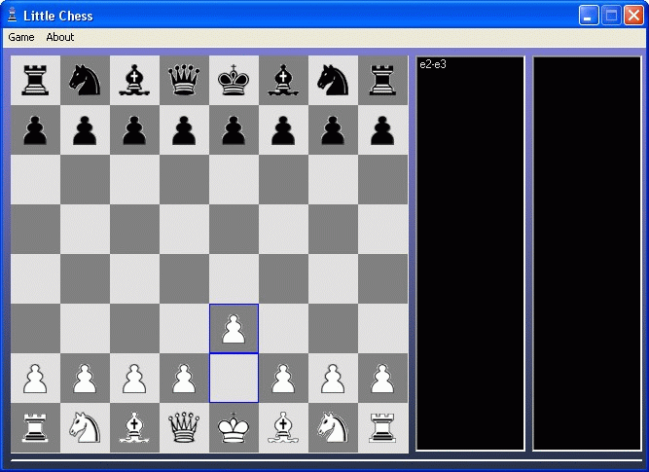Minimize the Little Chess window
The width and height of the screenshot is (649, 472).
coord(588,16)
